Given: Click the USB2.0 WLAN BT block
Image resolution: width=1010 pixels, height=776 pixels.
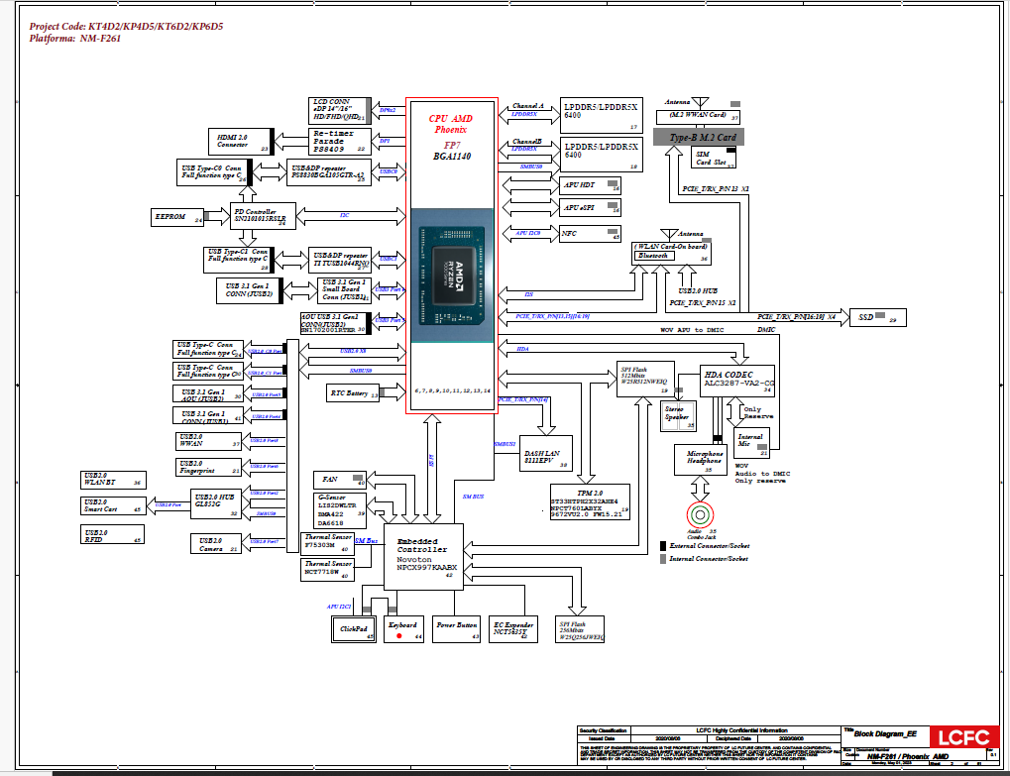Looking at the screenshot, I should point(113,480).
